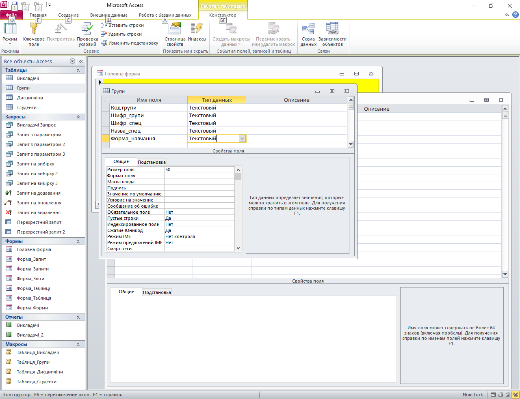The height and width of the screenshot is (399, 520).
Task: Switch to Design view in status bar
Action: click(515, 395)
